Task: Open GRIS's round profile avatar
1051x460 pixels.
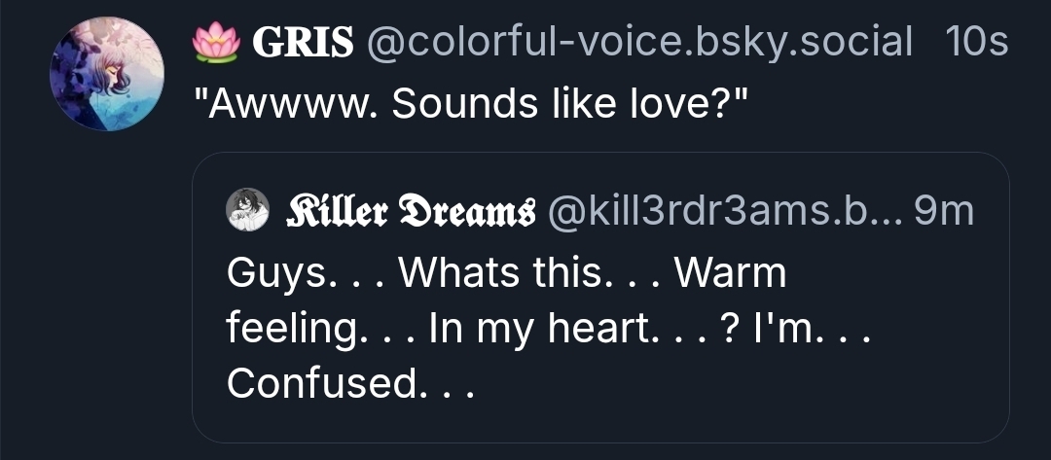Action: [x=107, y=74]
